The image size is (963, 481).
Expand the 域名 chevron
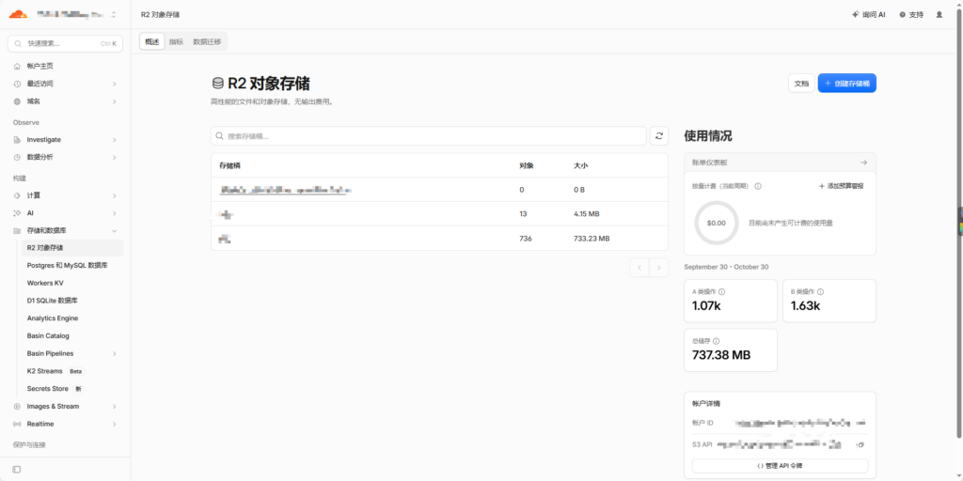point(114,101)
